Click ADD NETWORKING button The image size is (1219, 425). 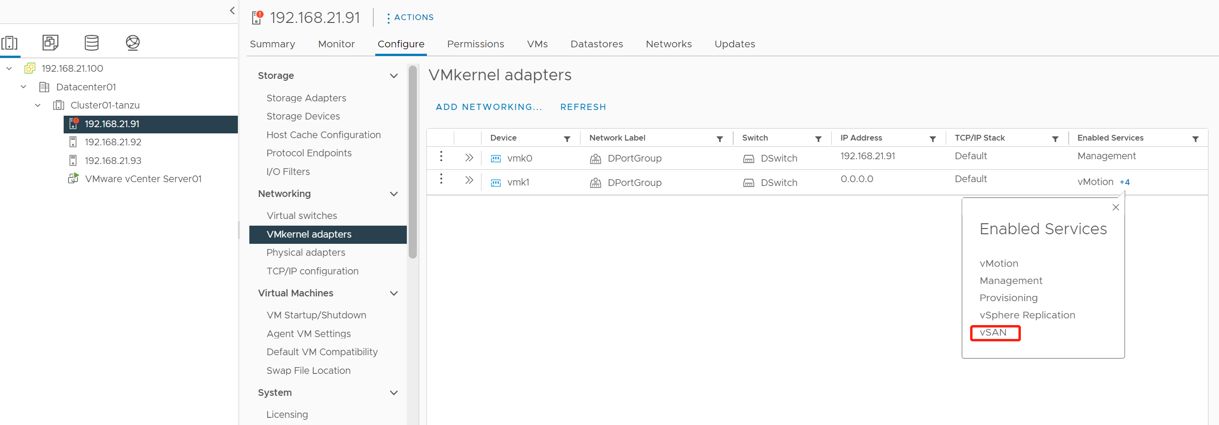[x=489, y=107]
